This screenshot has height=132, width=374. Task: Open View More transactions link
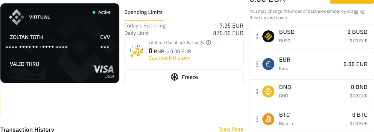coord(231,129)
